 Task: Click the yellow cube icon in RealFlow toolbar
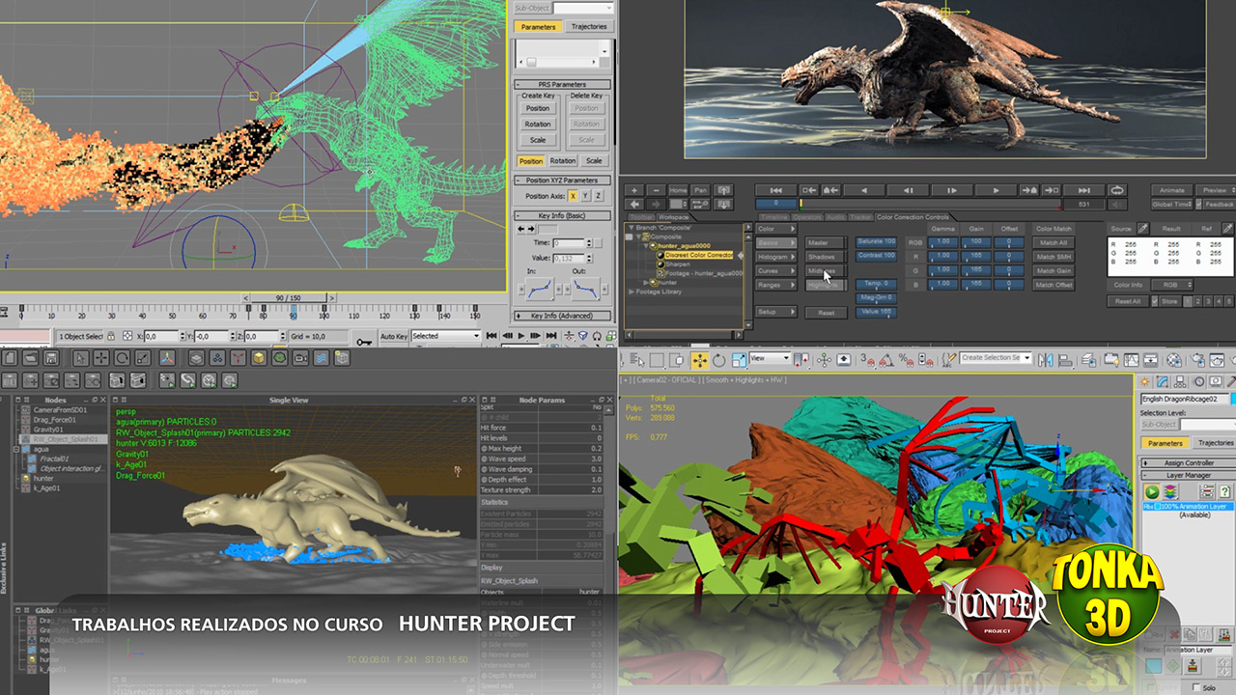[259, 358]
